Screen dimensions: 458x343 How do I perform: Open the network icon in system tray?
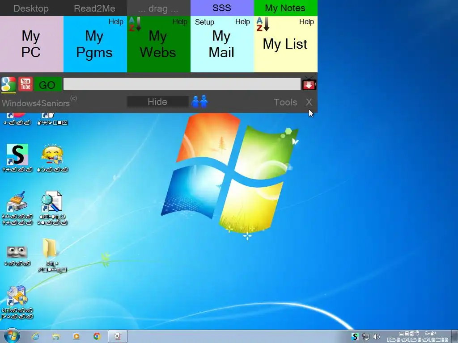(366, 337)
